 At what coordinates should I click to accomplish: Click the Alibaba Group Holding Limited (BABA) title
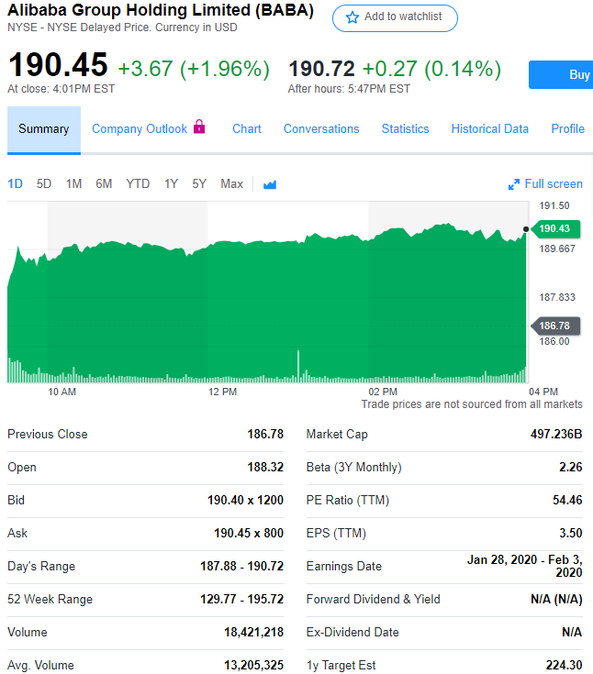coord(161,10)
